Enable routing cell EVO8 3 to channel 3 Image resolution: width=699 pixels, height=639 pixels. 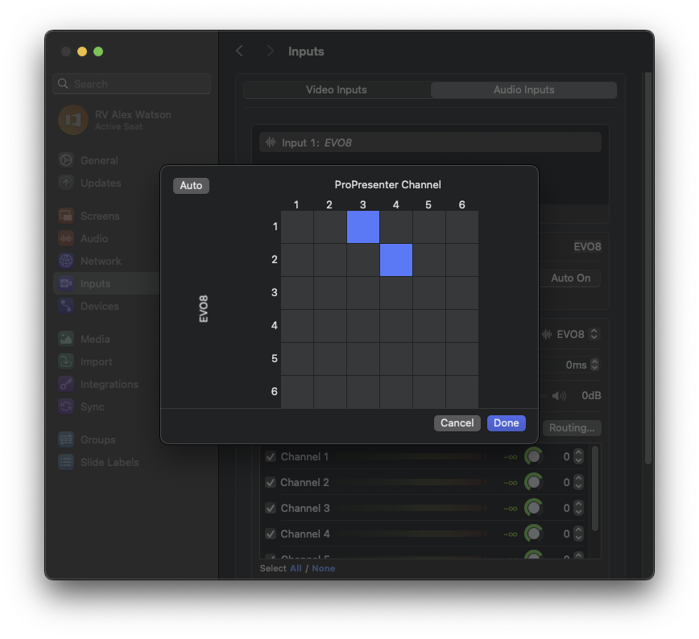click(x=363, y=293)
